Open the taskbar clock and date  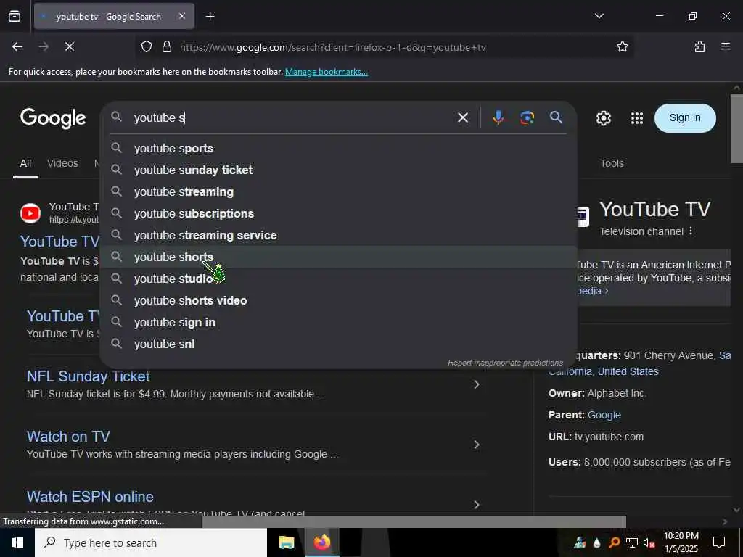click(681, 542)
